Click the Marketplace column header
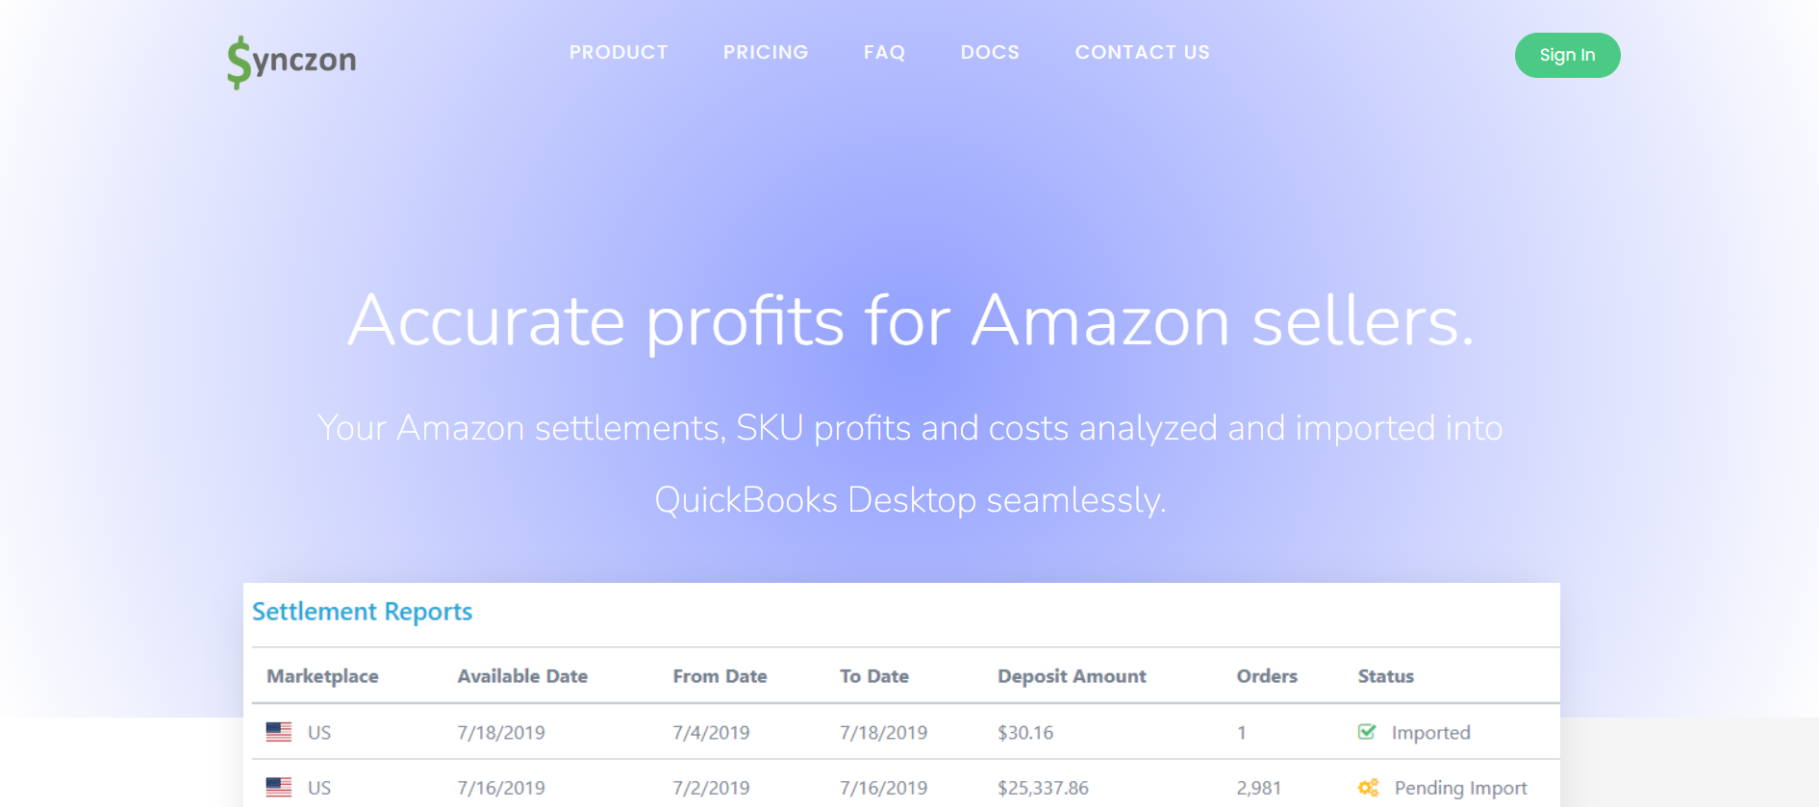 [x=322, y=676]
